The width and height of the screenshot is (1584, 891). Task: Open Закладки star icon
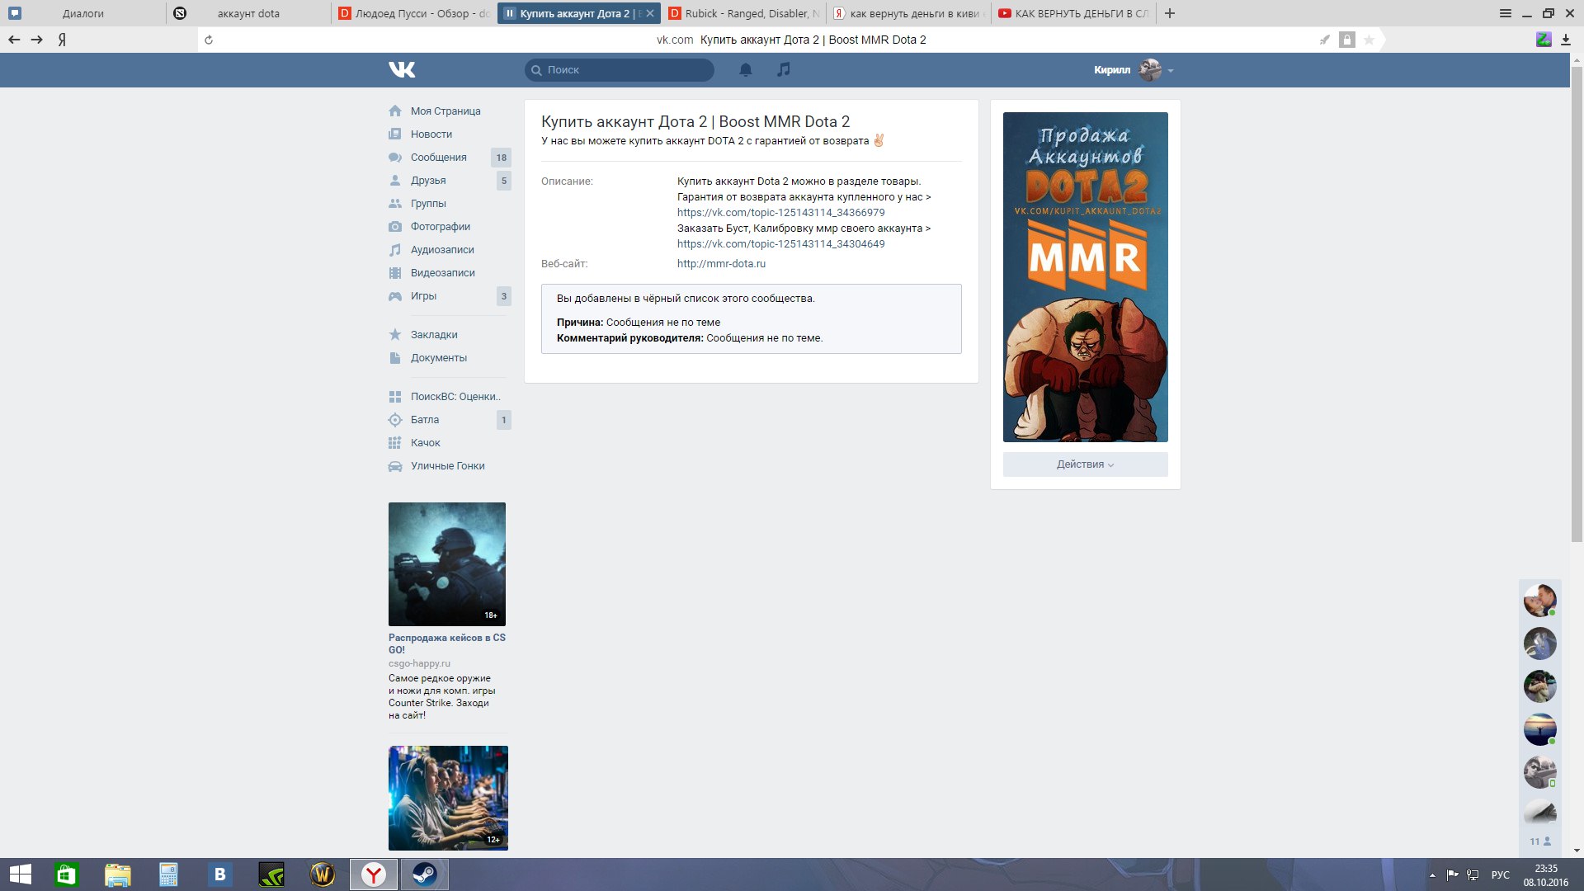tap(395, 335)
